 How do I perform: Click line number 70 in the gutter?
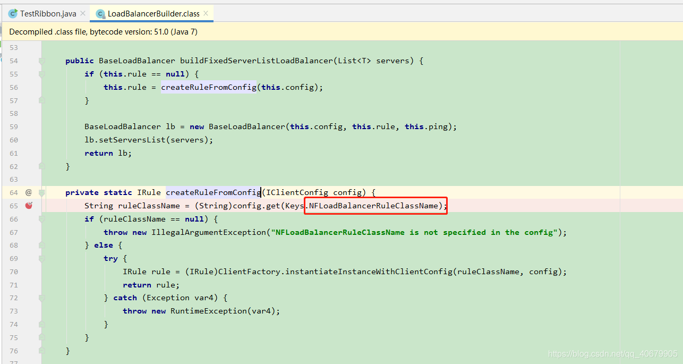(14, 272)
